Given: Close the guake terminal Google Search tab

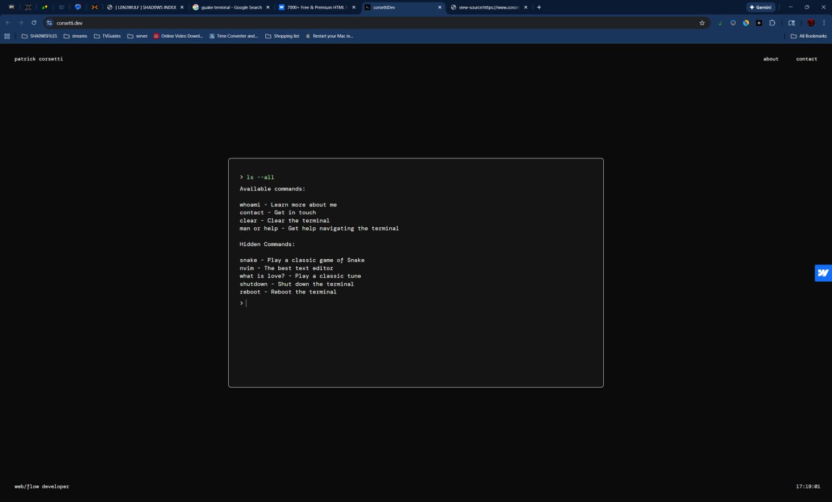Looking at the screenshot, I should click(x=268, y=7).
